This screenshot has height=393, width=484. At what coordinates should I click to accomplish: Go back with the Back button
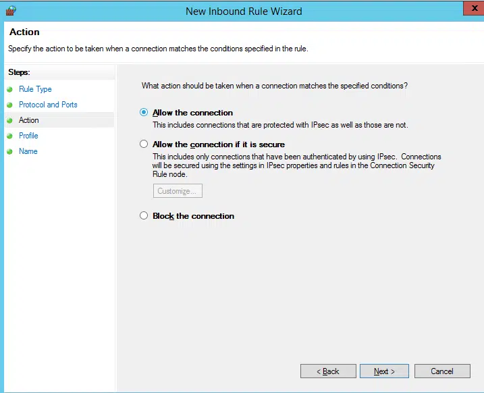coord(328,371)
